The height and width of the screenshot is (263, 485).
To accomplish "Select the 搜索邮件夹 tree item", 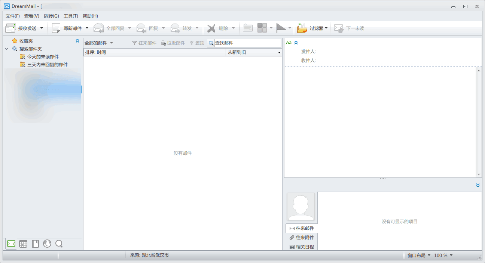I will tap(27, 49).
